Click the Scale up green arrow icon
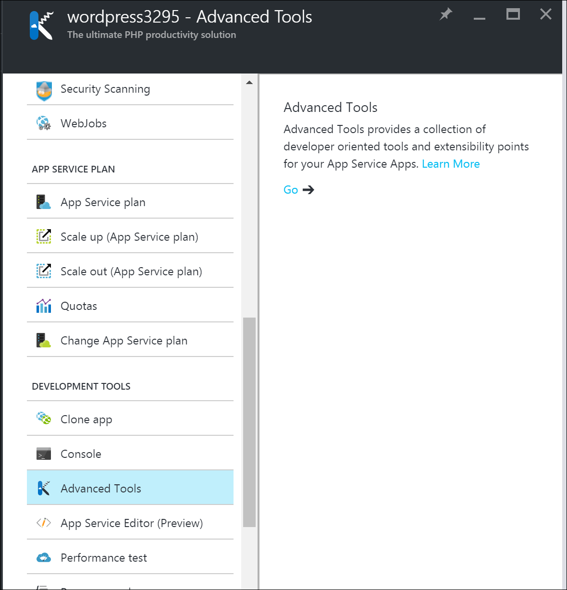The height and width of the screenshot is (590, 567). coord(44,236)
